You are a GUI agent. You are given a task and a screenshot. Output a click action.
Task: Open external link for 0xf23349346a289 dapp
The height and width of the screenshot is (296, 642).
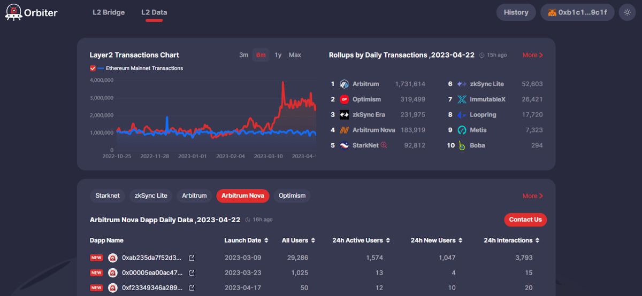(x=192, y=287)
